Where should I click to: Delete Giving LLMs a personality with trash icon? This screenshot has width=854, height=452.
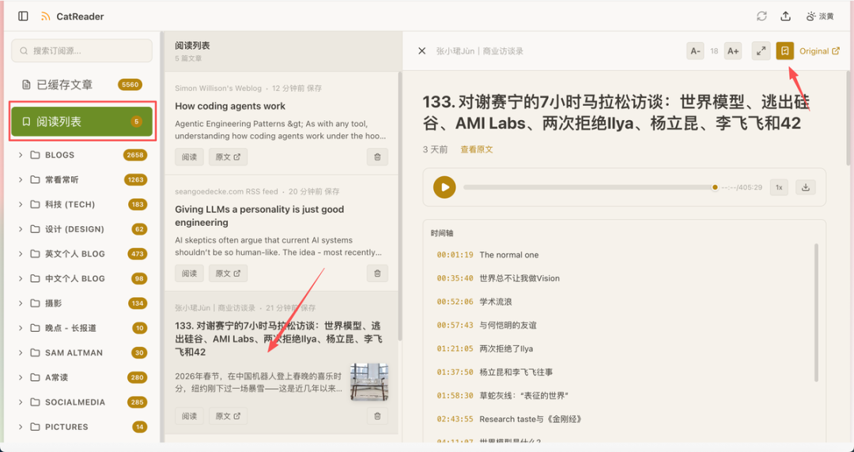click(377, 273)
